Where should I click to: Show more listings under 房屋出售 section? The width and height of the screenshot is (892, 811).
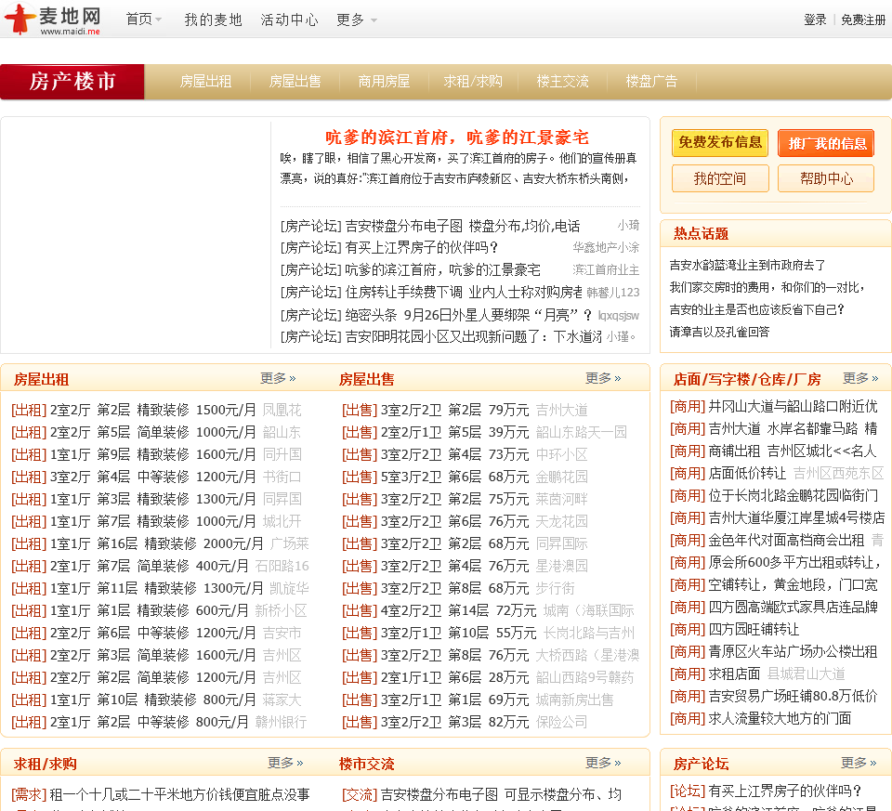click(x=603, y=378)
